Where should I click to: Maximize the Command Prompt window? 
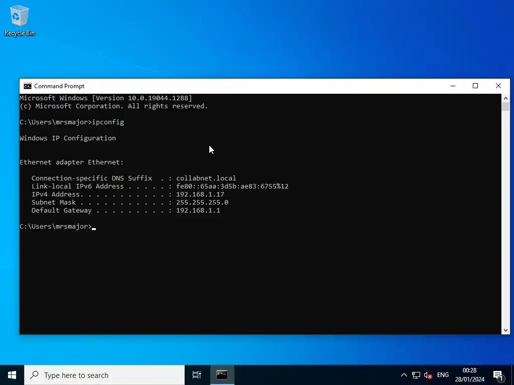[x=475, y=86]
